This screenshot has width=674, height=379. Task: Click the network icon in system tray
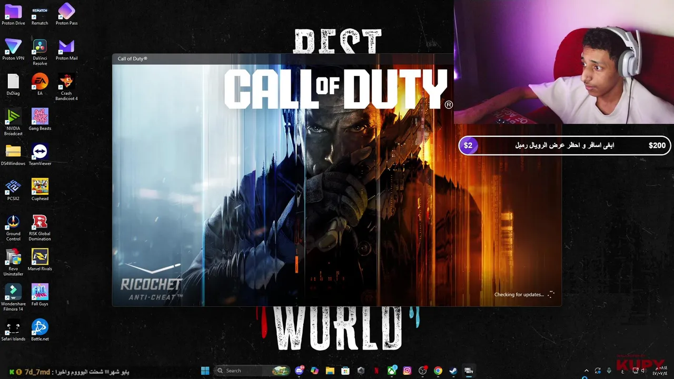[x=636, y=371]
